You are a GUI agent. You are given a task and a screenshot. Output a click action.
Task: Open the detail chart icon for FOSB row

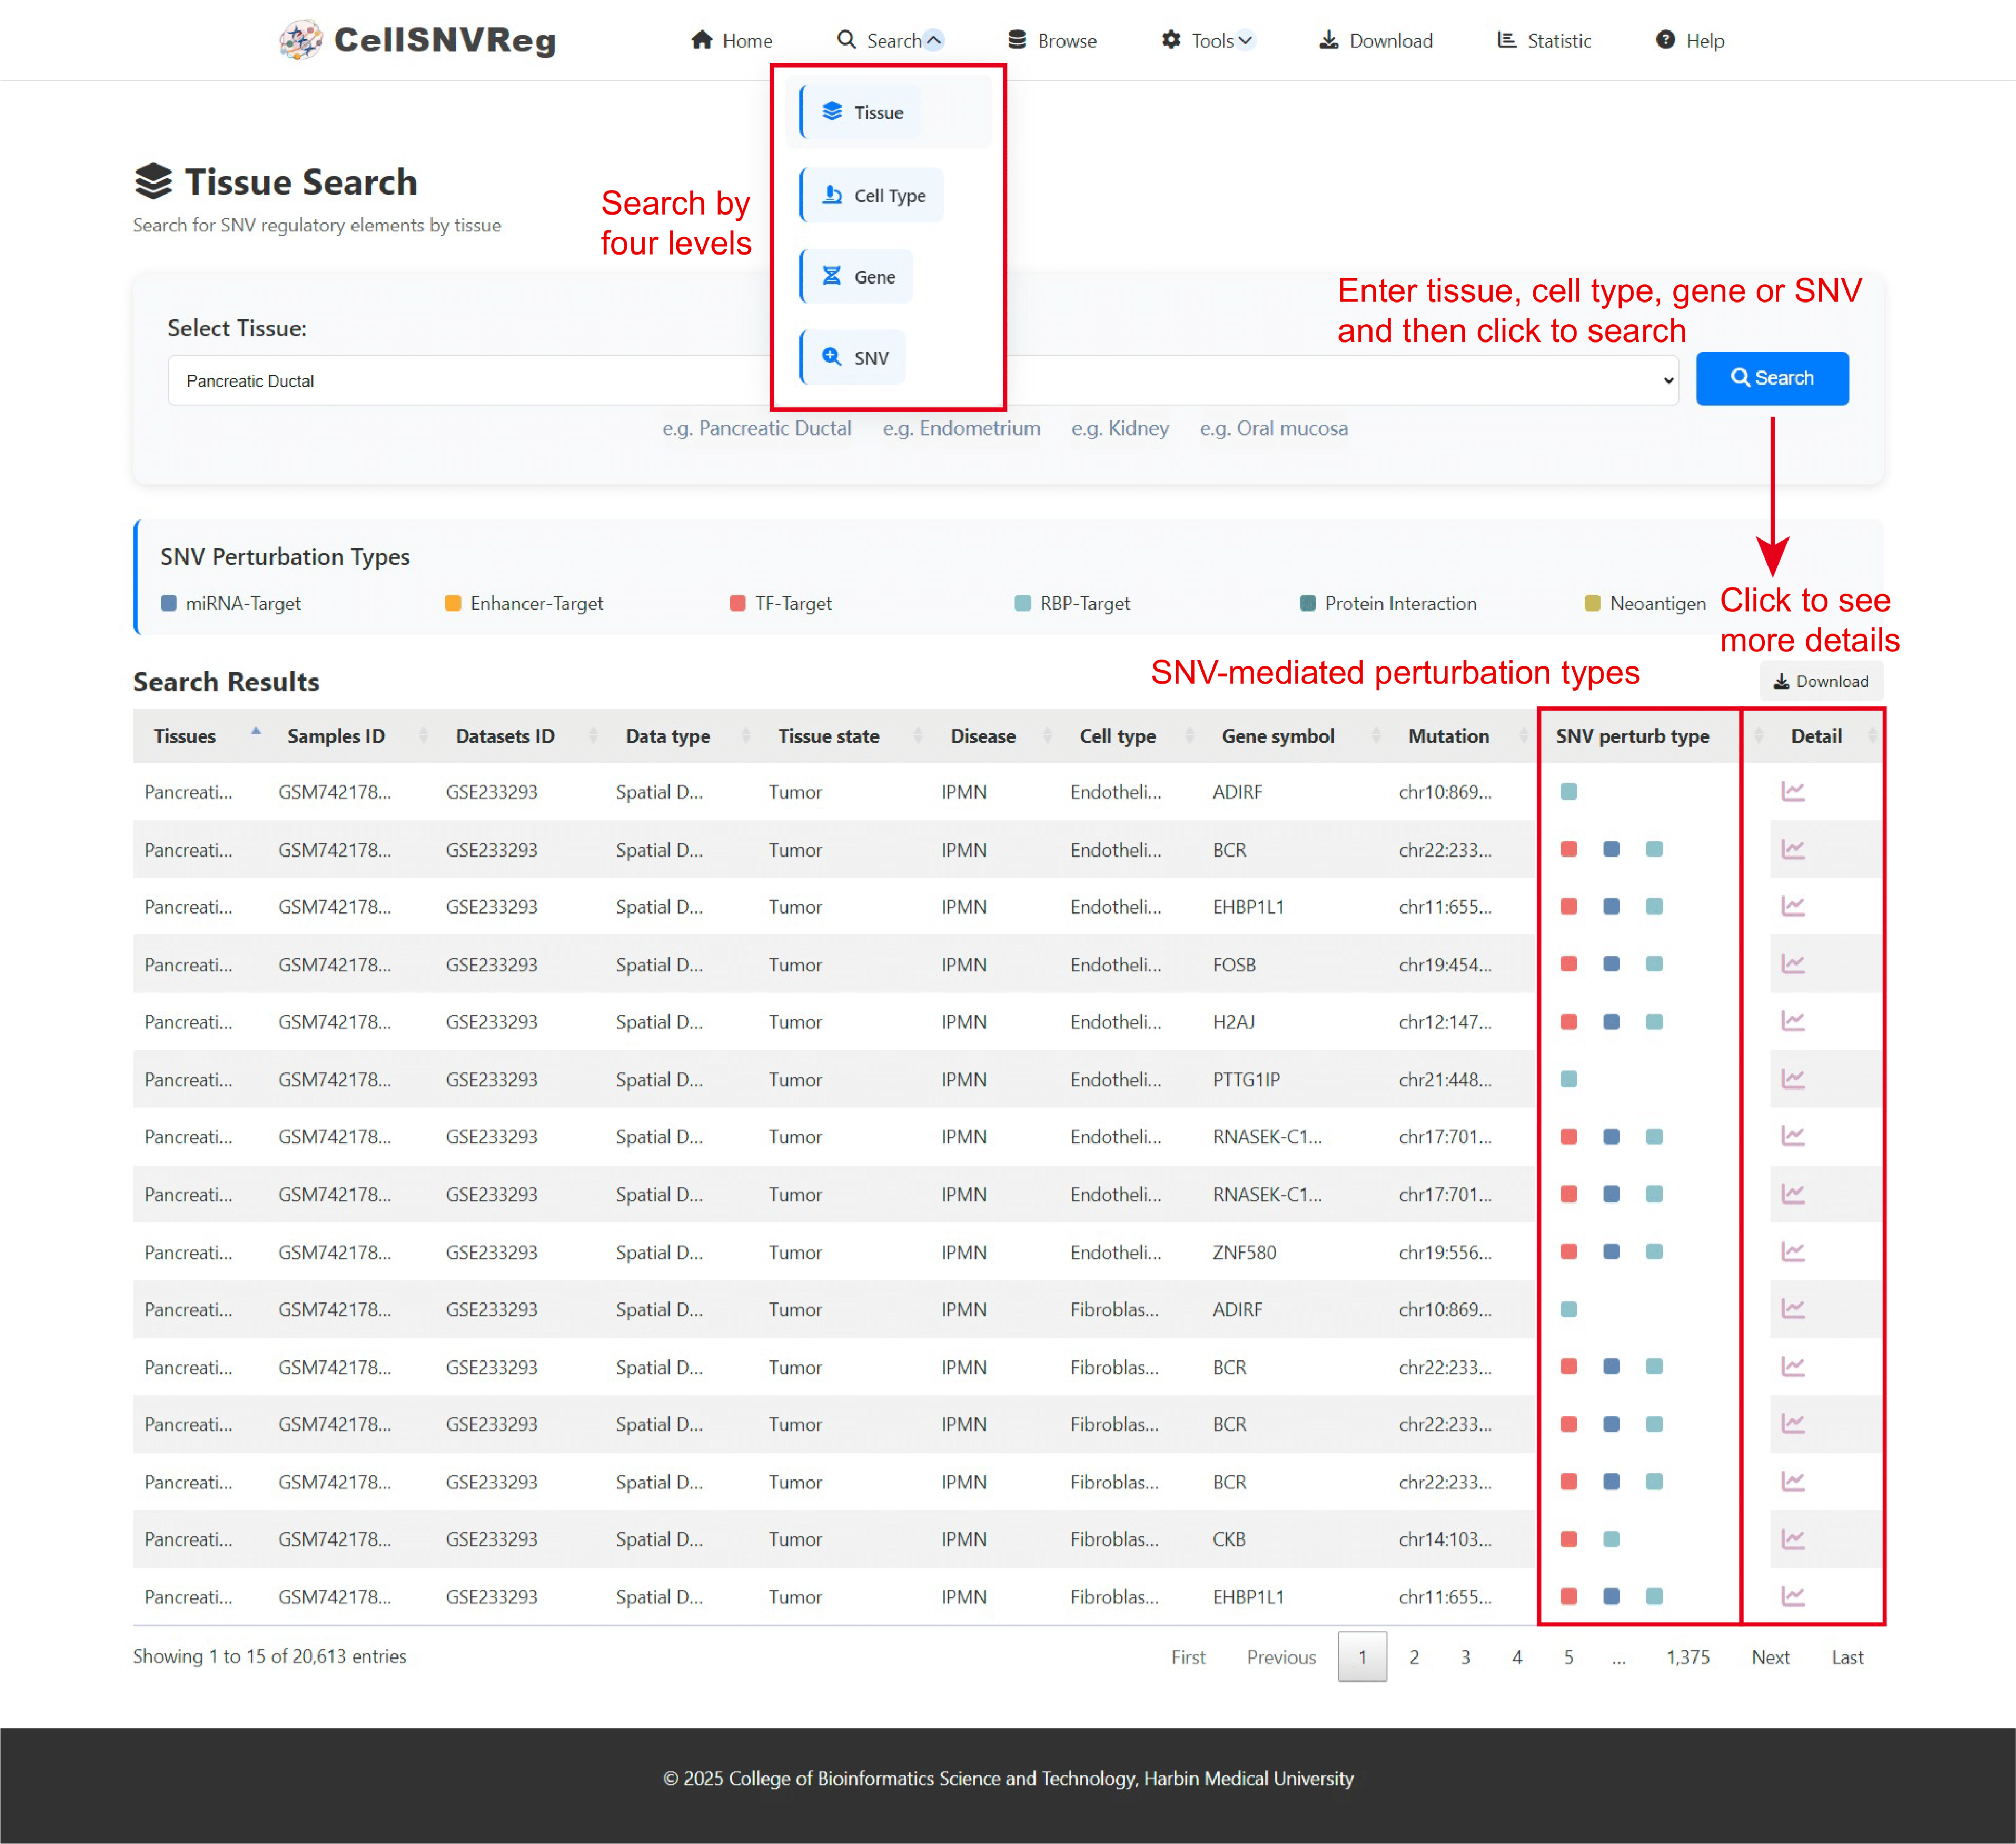[x=1792, y=965]
